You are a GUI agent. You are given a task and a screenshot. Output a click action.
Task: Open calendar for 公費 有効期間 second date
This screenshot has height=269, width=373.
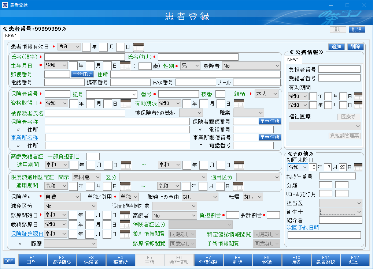pos(358,105)
